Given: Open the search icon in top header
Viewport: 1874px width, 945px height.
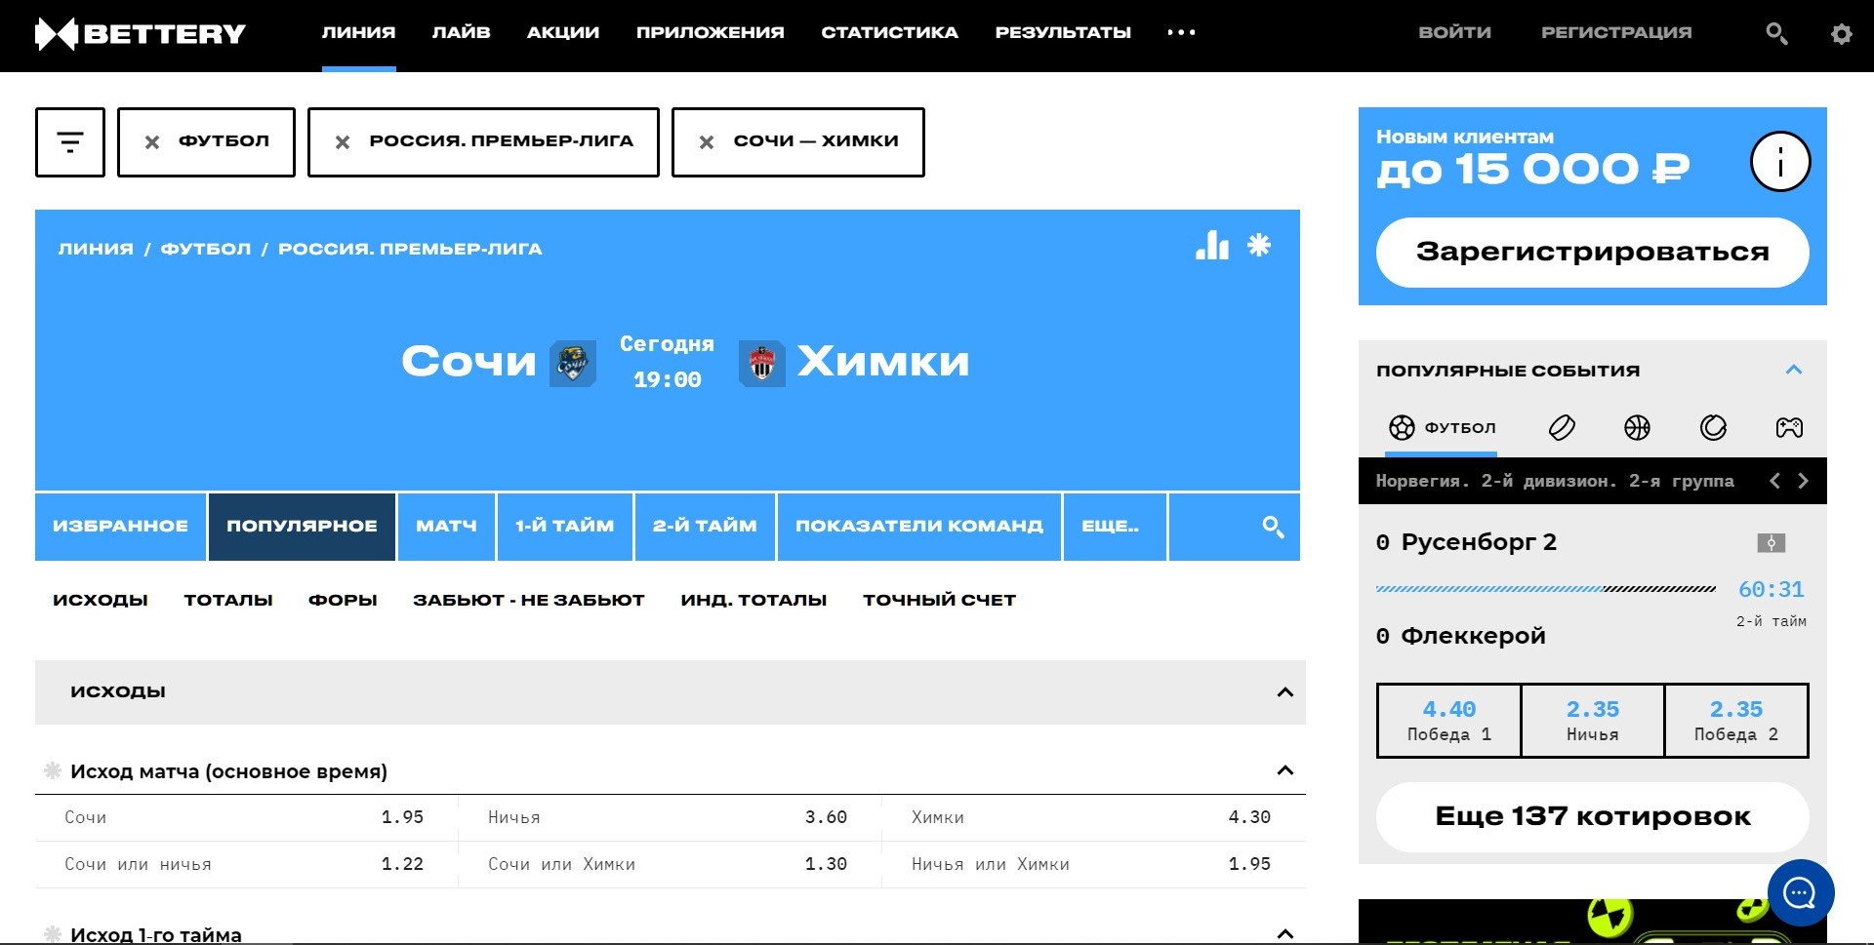Looking at the screenshot, I should coord(1776,34).
